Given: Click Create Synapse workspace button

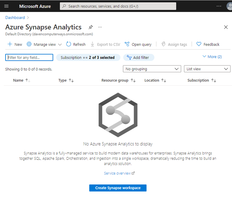Looking at the screenshot, I should [x=118, y=188].
